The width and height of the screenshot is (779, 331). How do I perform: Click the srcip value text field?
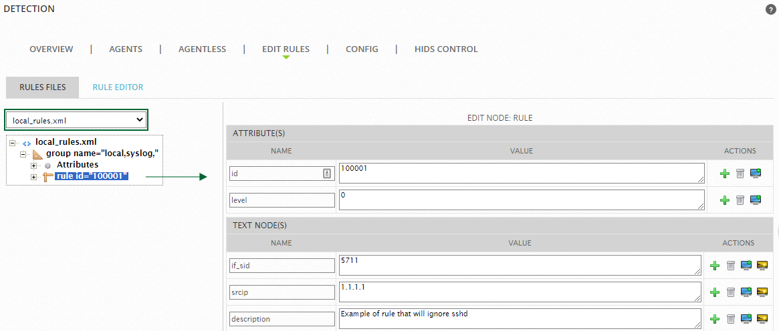click(521, 292)
